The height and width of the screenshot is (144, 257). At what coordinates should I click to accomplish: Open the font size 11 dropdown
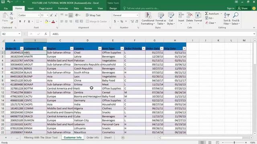[x=47, y=15]
